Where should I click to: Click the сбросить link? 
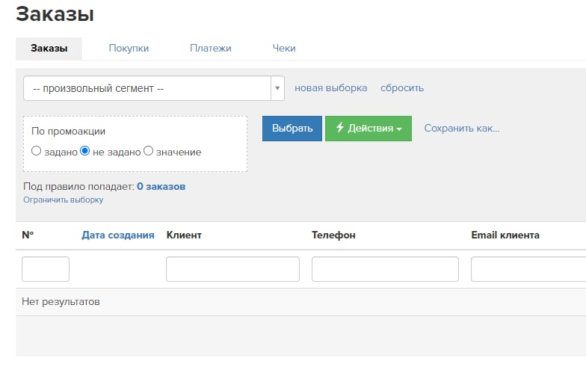402,88
